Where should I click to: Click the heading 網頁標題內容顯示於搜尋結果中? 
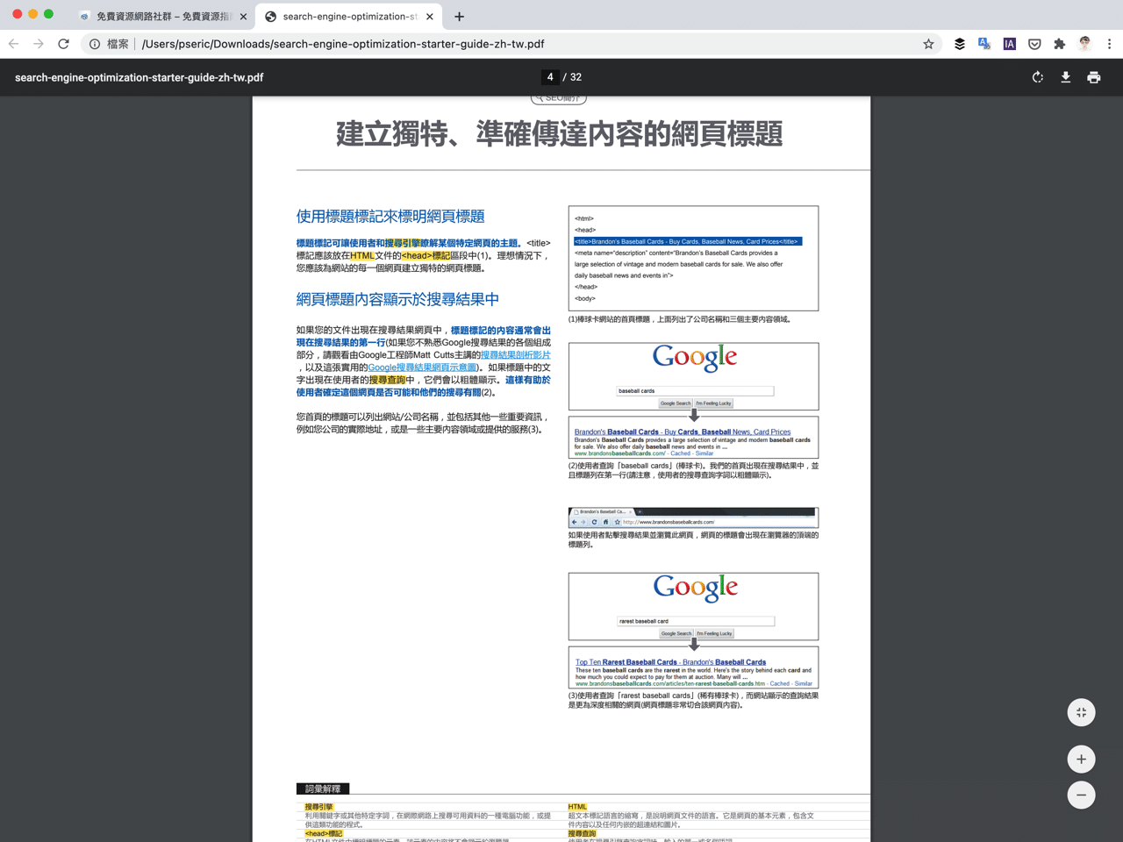point(397,299)
